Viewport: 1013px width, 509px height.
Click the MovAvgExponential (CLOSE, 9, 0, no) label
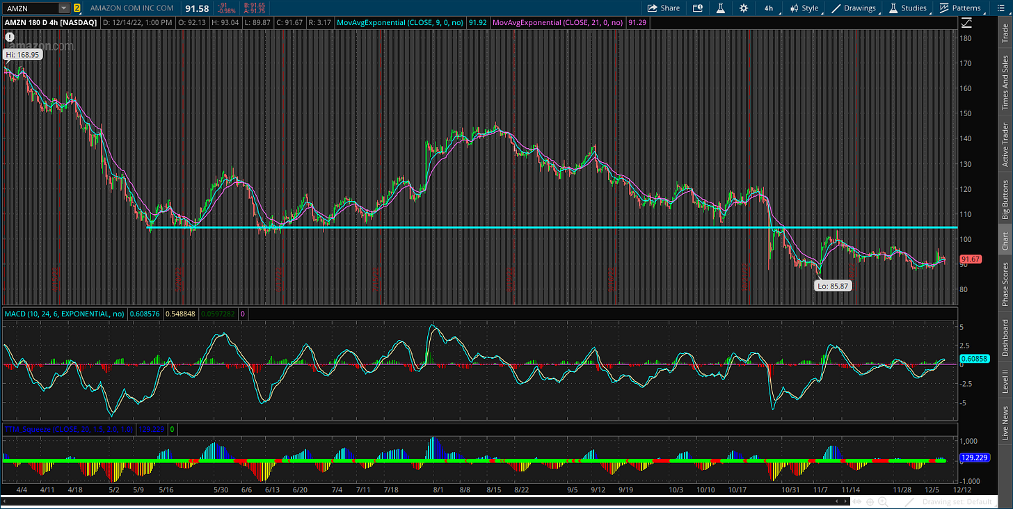[x=401, y=23]
